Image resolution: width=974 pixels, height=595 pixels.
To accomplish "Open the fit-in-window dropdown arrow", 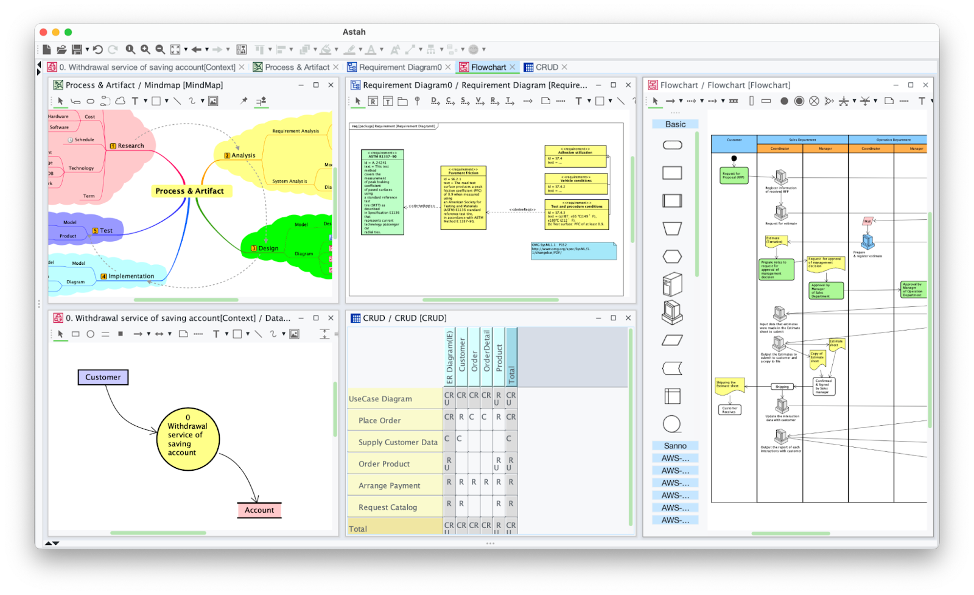I will [186, 49].
